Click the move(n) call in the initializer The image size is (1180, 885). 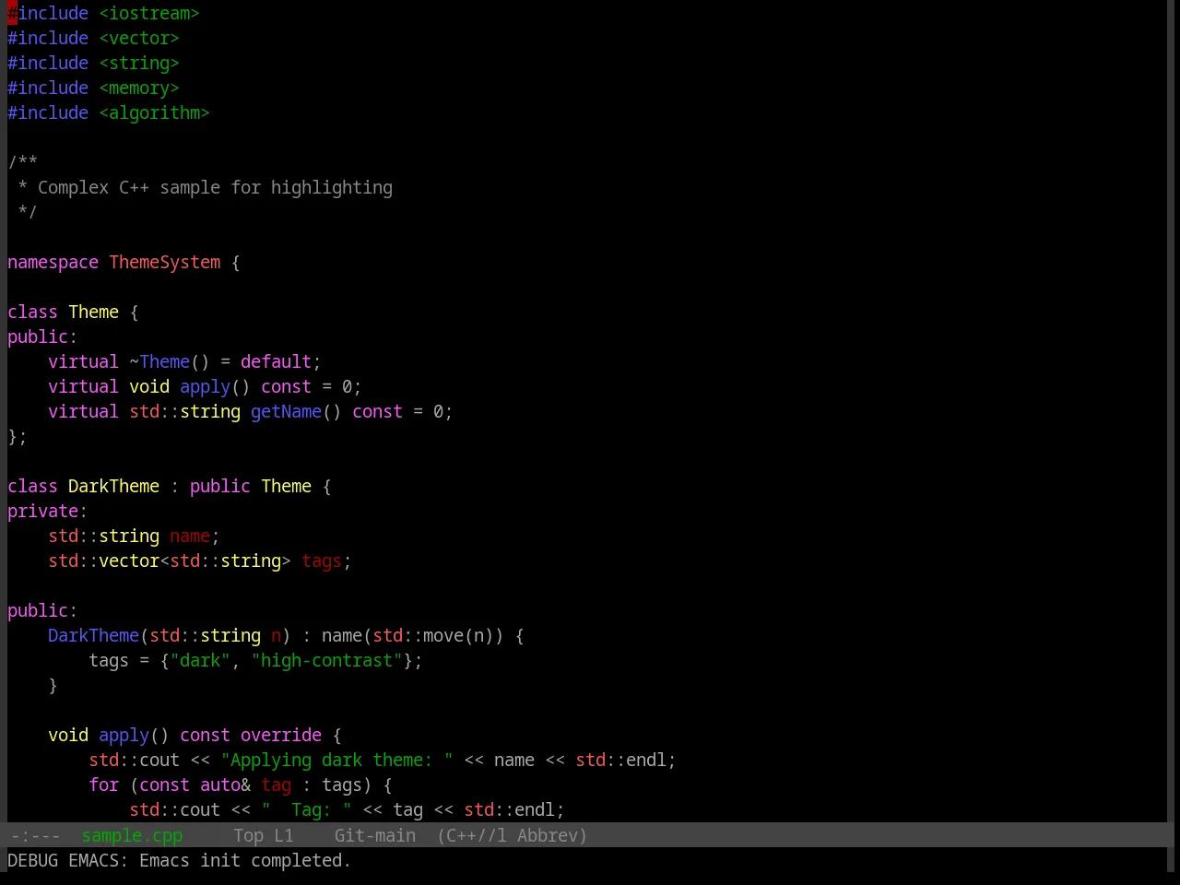464,635
